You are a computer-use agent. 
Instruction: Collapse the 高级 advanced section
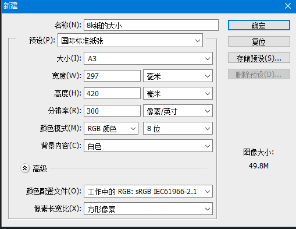click(25, 168)
